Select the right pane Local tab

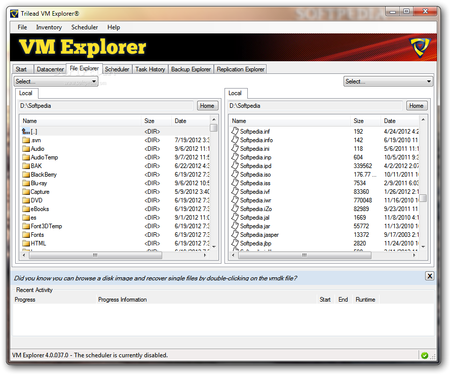point(235,94)
